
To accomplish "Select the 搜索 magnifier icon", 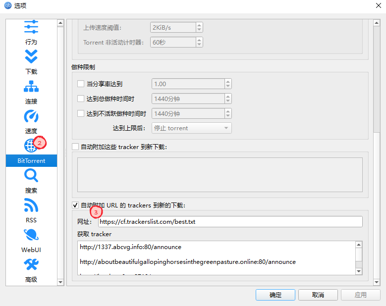I will (31, 175).
